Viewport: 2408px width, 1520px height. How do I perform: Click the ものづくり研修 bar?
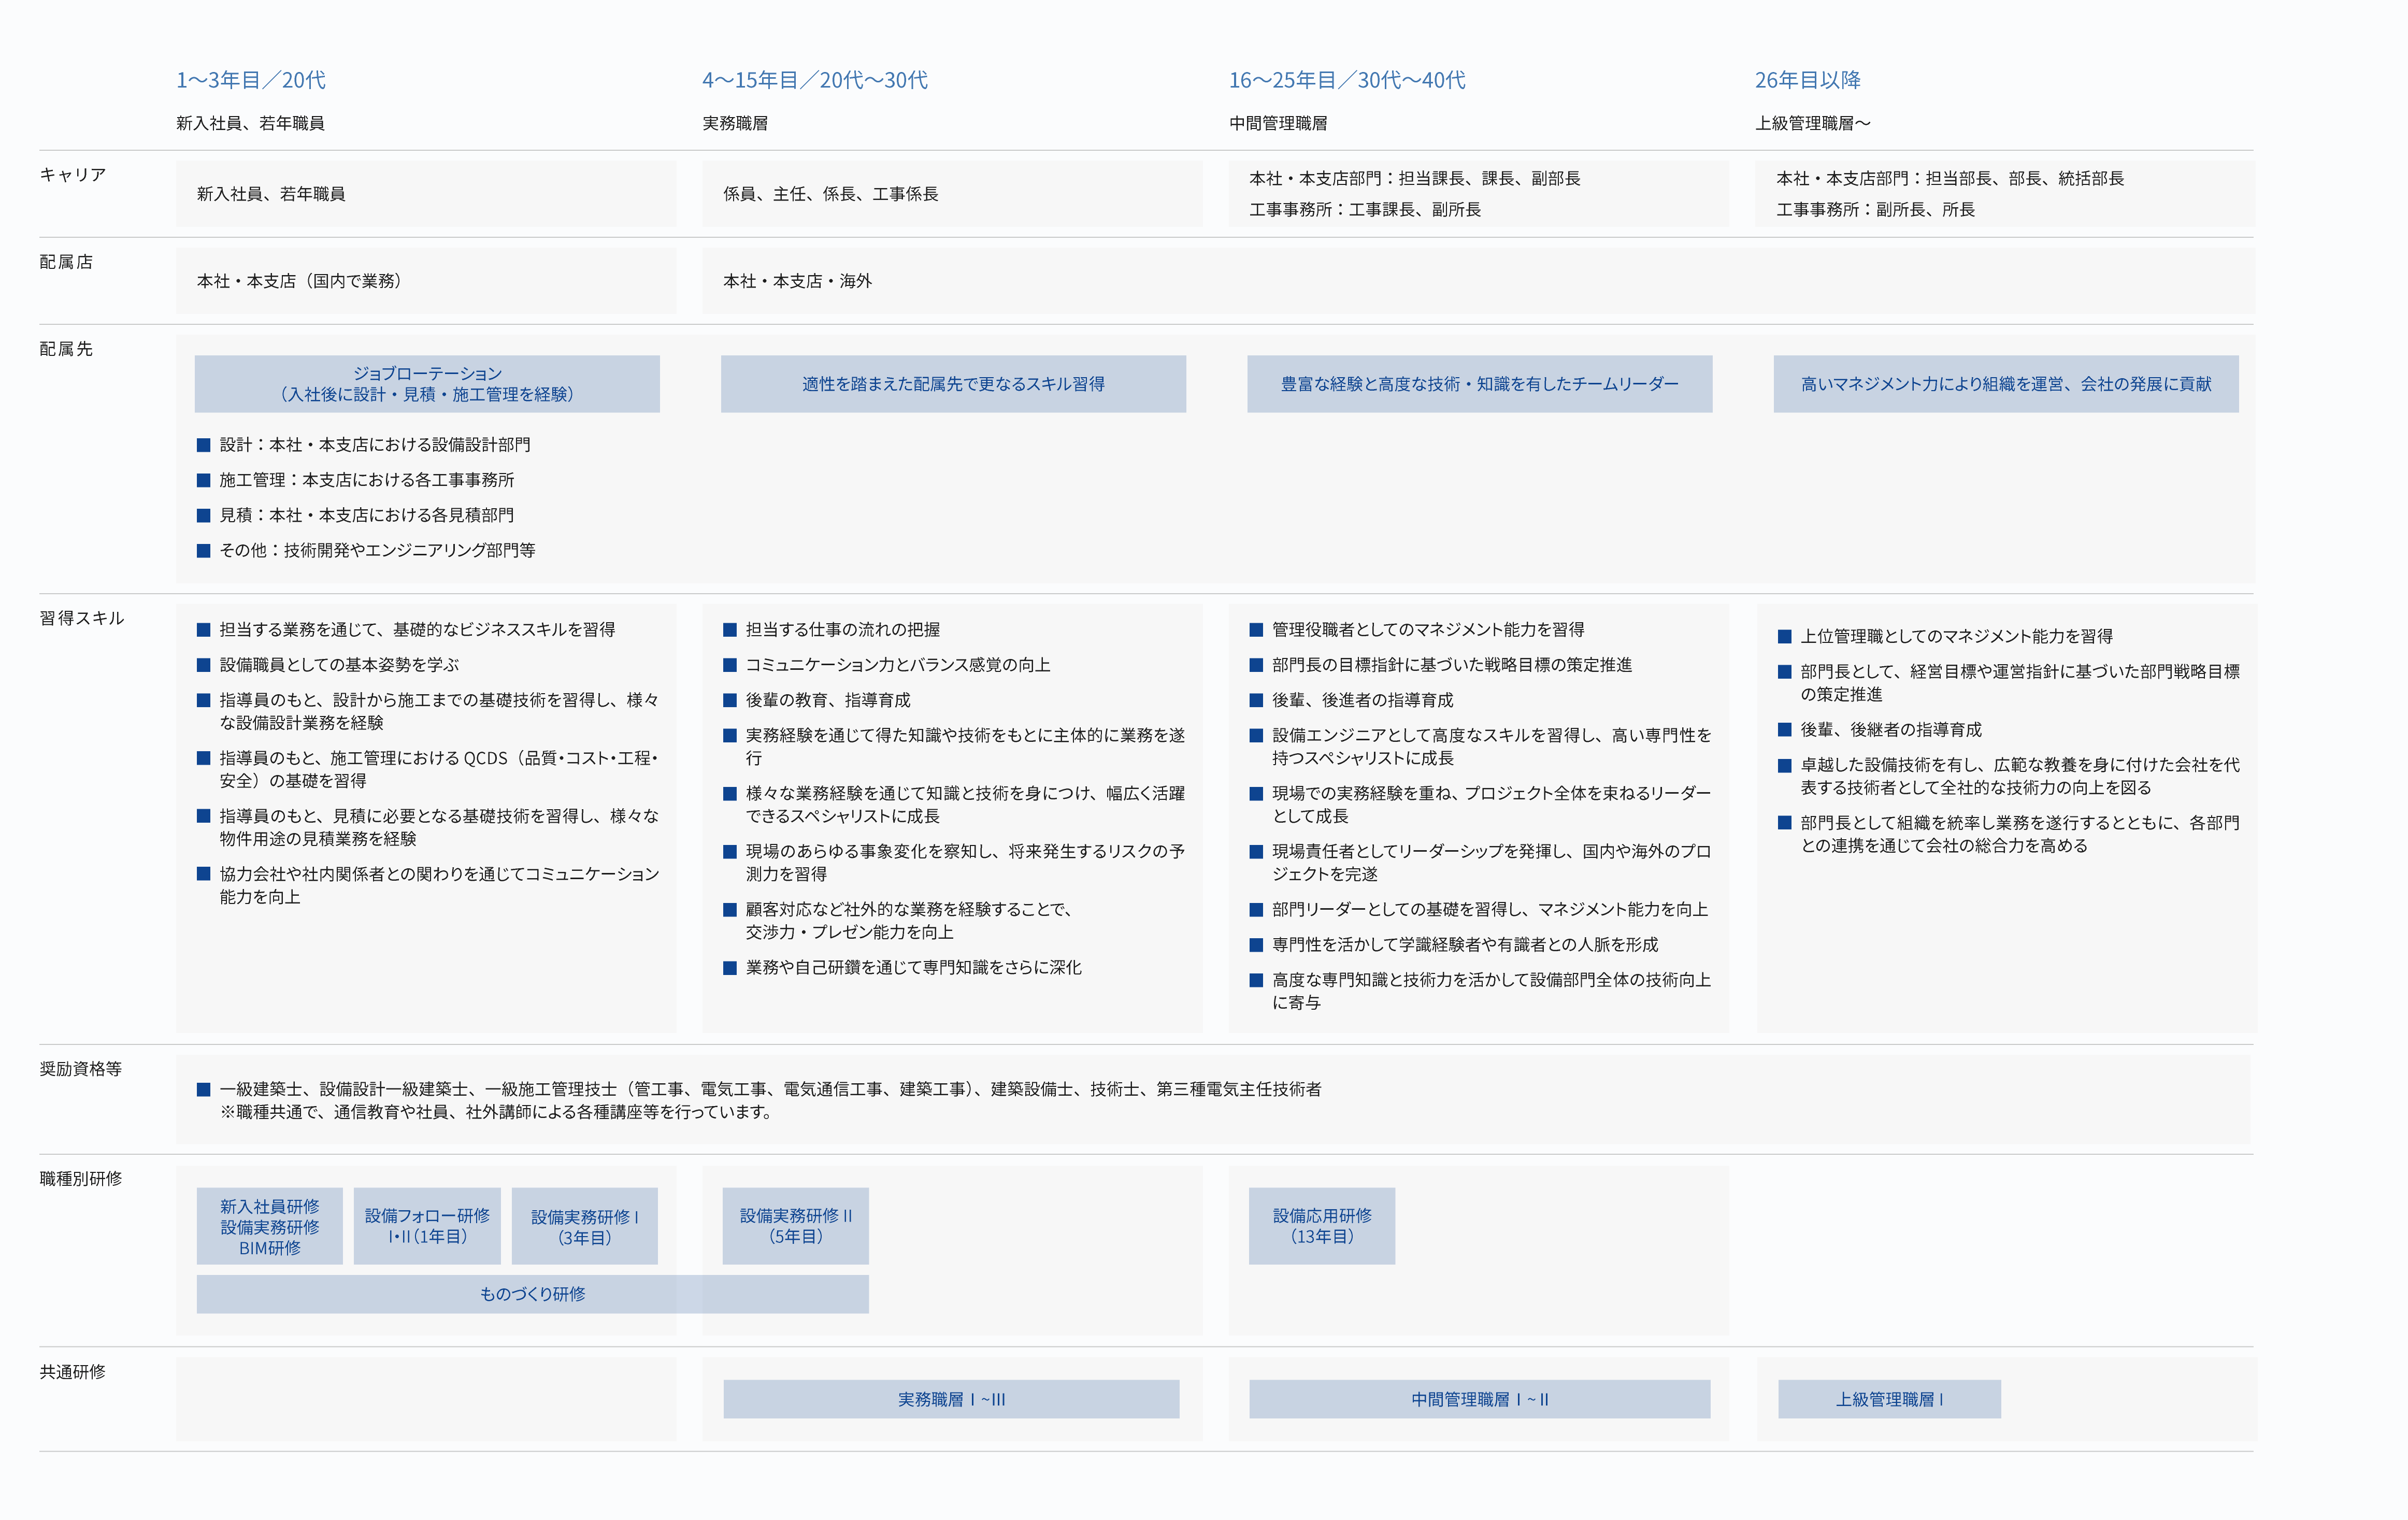[532, 1294]
